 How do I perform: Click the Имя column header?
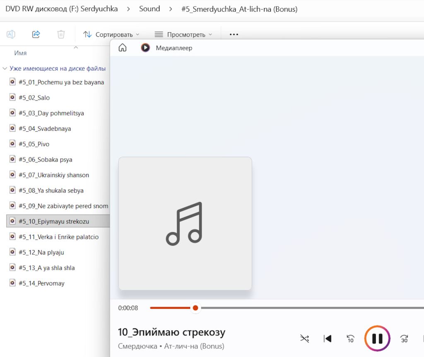click(21, 53)
